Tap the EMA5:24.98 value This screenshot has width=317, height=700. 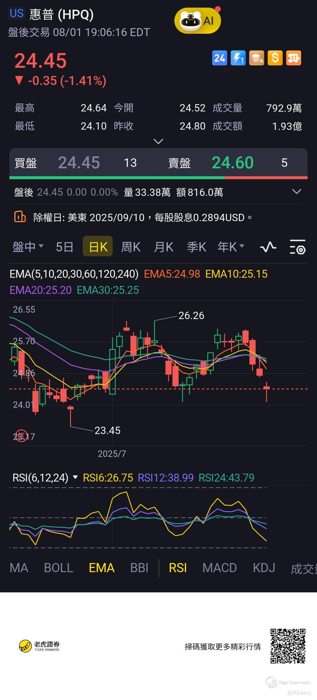(x=172, y=274)
